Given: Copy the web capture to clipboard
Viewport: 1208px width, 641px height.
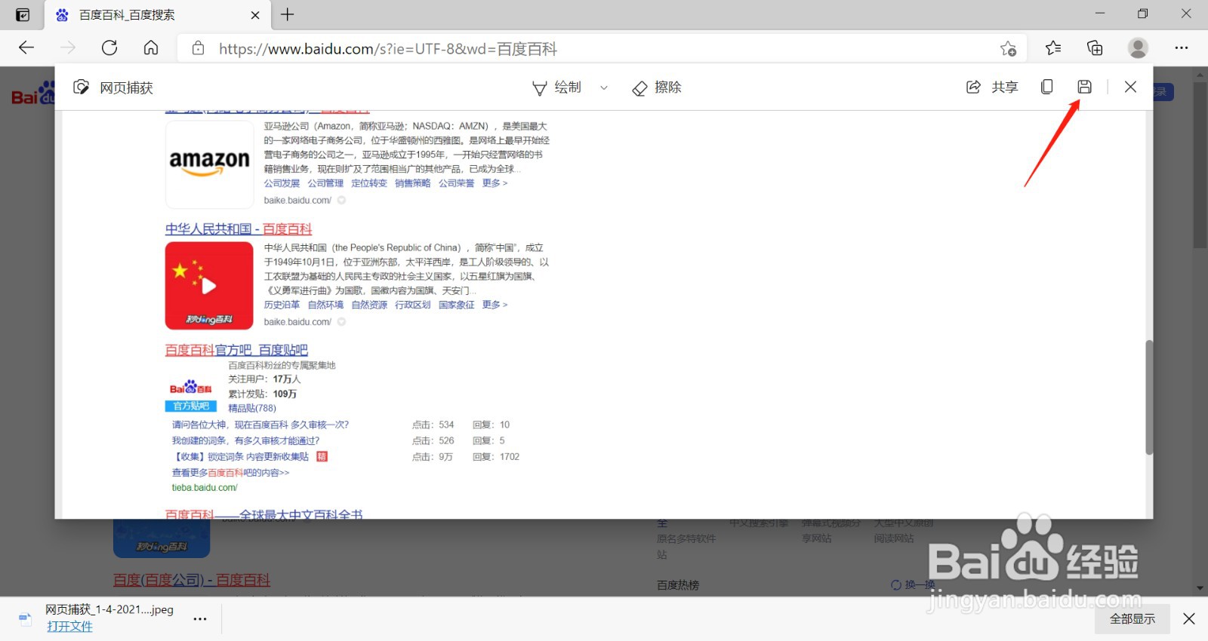Looking at the screenshot, I should tap(1046, 87).
